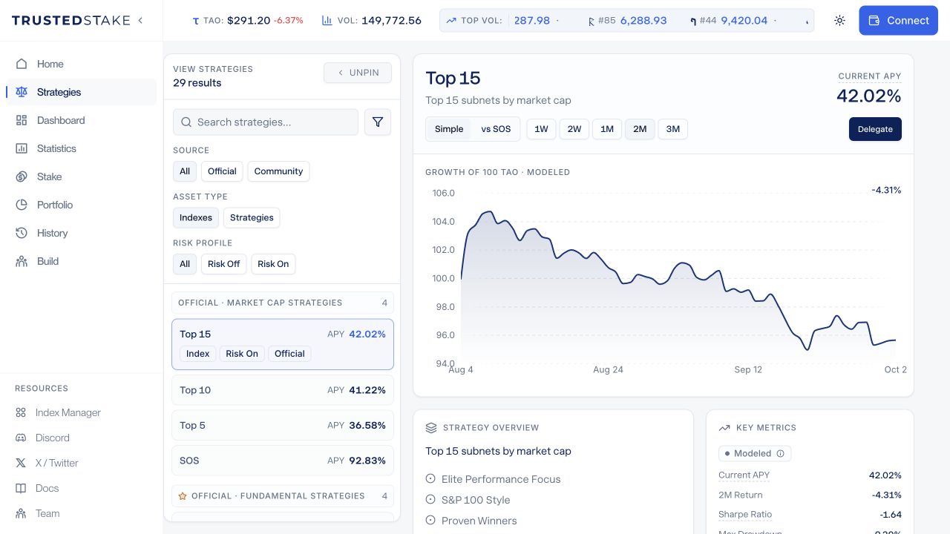Image resolution: width=950 pixels, height=534 pixels.
Task: Connect wallet button
Action: click(898, 21)
